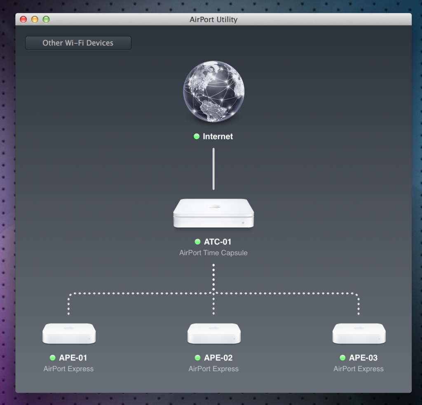This screenshot has width=422, height=405.
Task: Minimize the AirPort Utility window
Action: click(35, 19)
